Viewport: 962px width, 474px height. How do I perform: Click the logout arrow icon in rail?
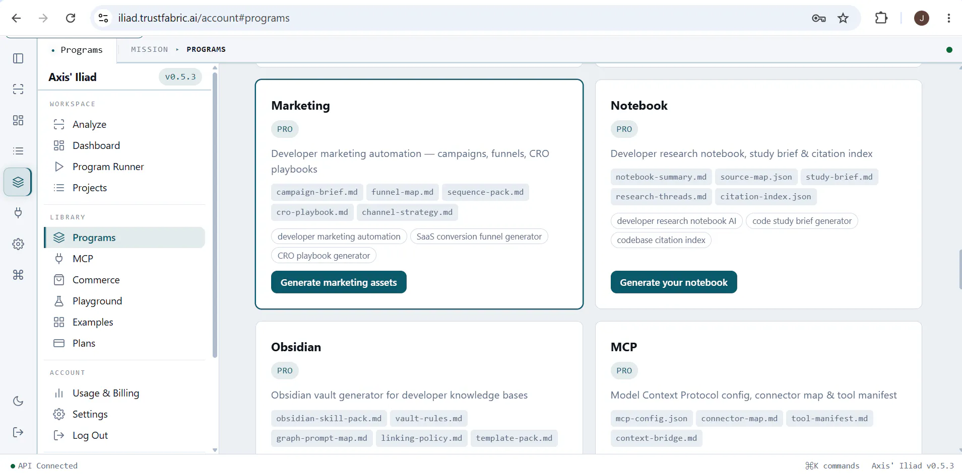(x=18, y=432)
